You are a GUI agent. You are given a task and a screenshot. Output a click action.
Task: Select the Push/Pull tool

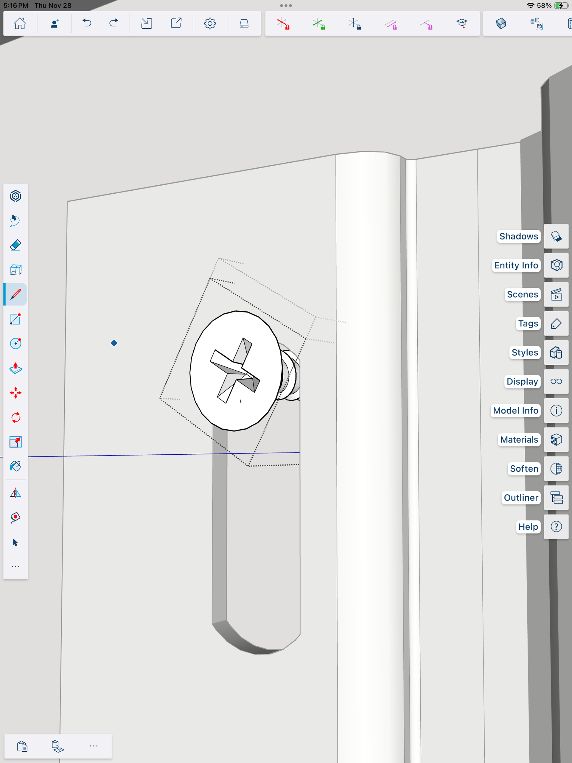click(15, 369)
